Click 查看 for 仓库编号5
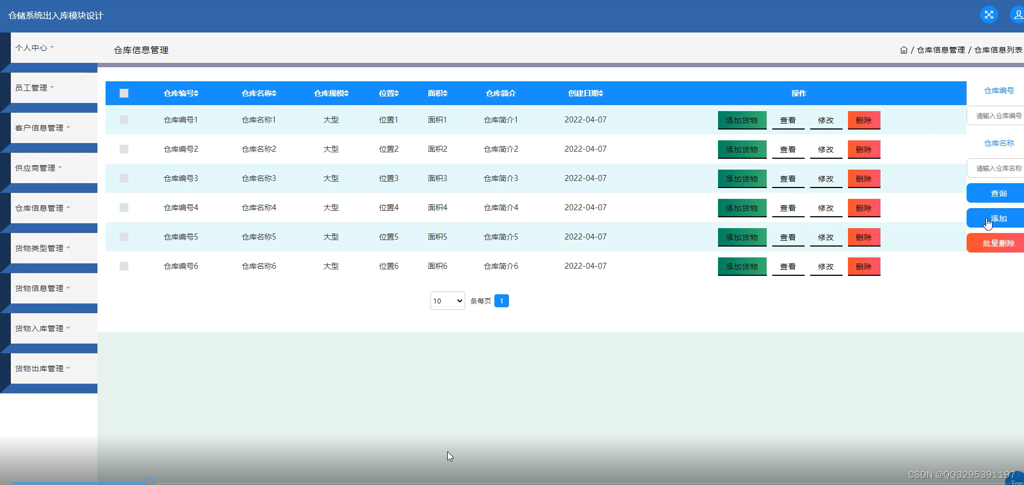The image size is (1024, 485). pos(788,237)
